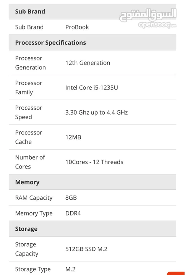Click the Processor Family label
This screenshot has height=275, width=185.
[x=29, y=87]
